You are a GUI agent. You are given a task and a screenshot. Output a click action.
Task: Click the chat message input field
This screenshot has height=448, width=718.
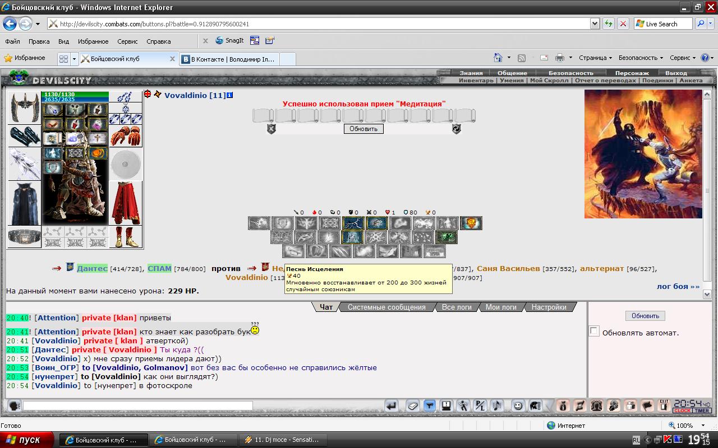[x=137, y=405]
